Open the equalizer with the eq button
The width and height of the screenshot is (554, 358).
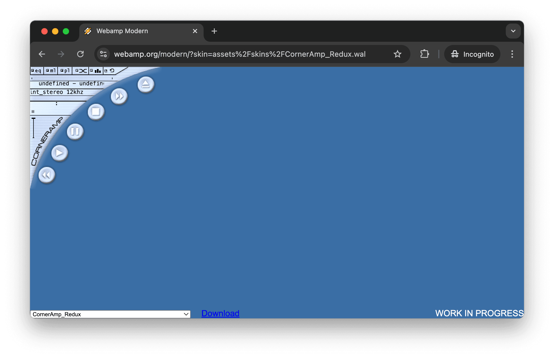(38, 70)
